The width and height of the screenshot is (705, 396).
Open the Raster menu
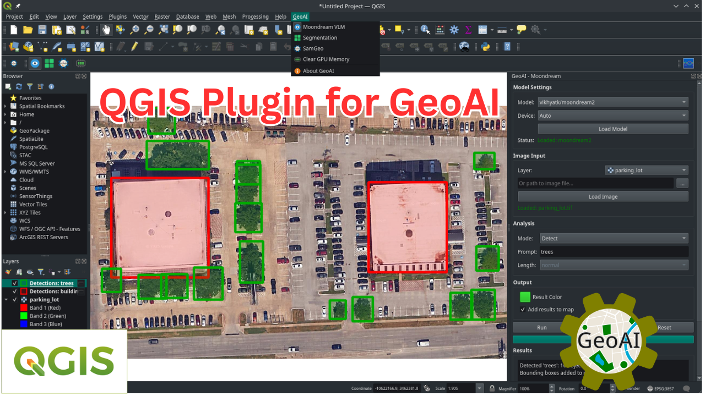(x=162, y=16)
